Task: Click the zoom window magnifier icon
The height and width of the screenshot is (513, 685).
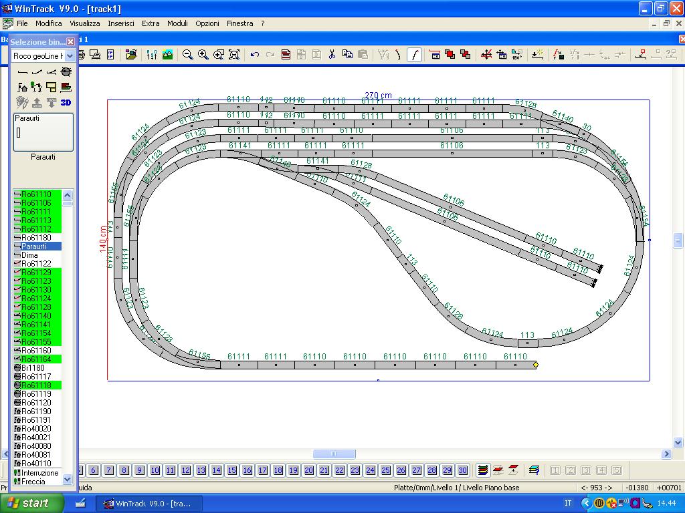Action: tap(219, 55)
